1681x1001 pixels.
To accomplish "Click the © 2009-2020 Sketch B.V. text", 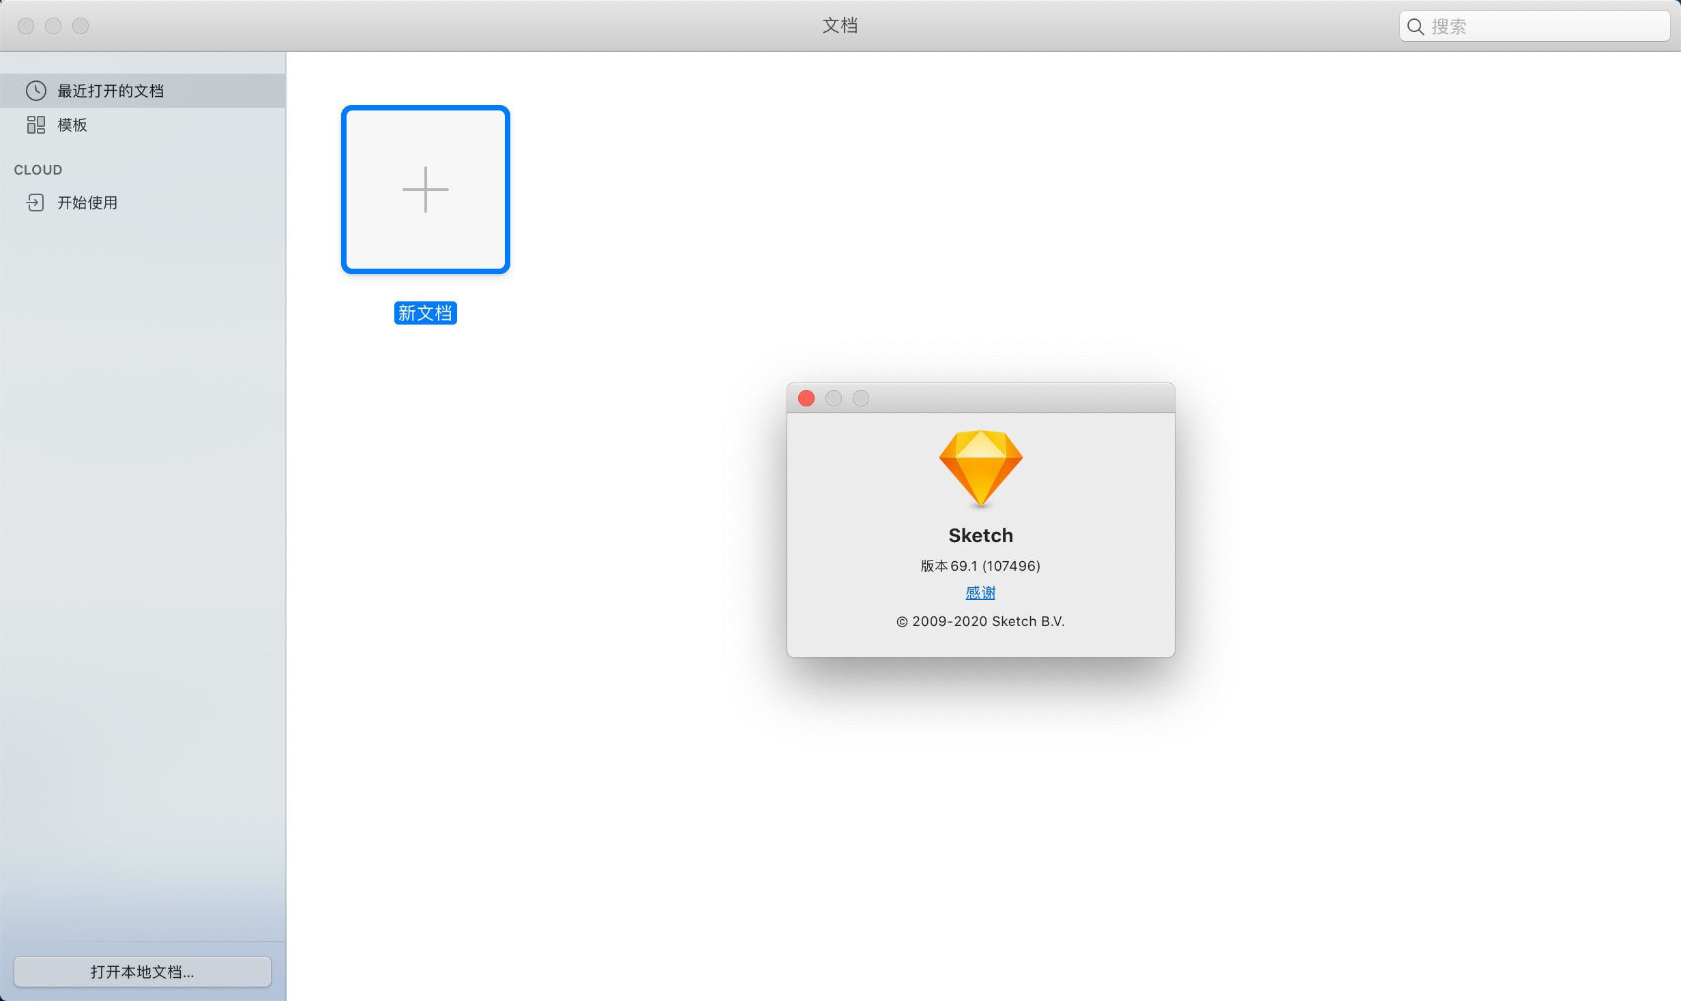I will click(980, 621).
